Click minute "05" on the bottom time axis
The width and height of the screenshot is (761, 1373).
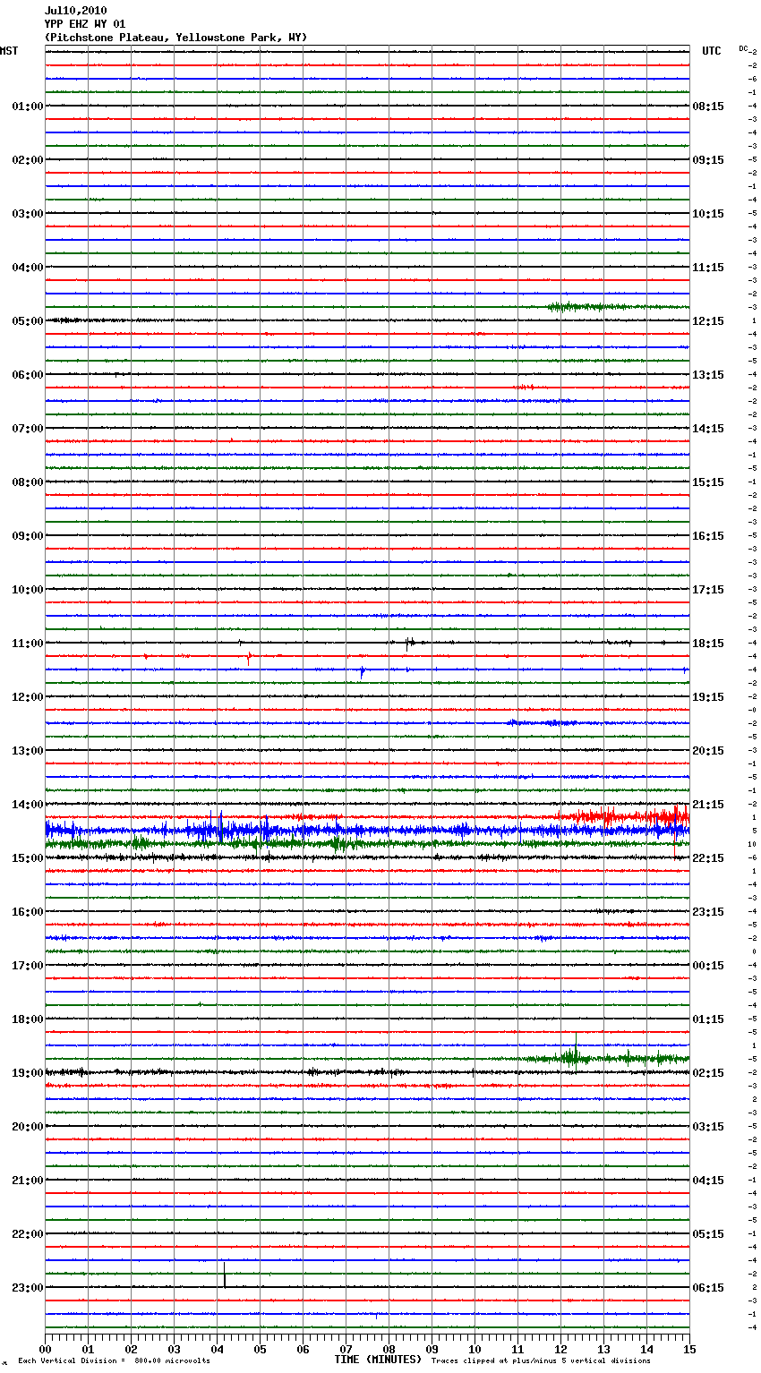[x=260, y=1348]
